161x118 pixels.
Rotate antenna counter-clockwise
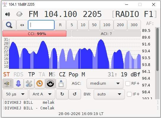(x=75, y=94)
